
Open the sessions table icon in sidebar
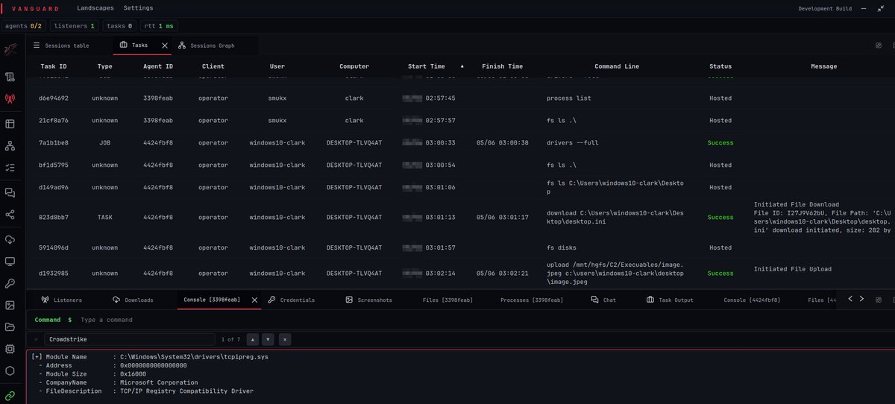point(10,124)
